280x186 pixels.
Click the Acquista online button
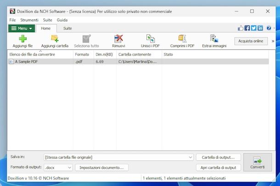251,41
